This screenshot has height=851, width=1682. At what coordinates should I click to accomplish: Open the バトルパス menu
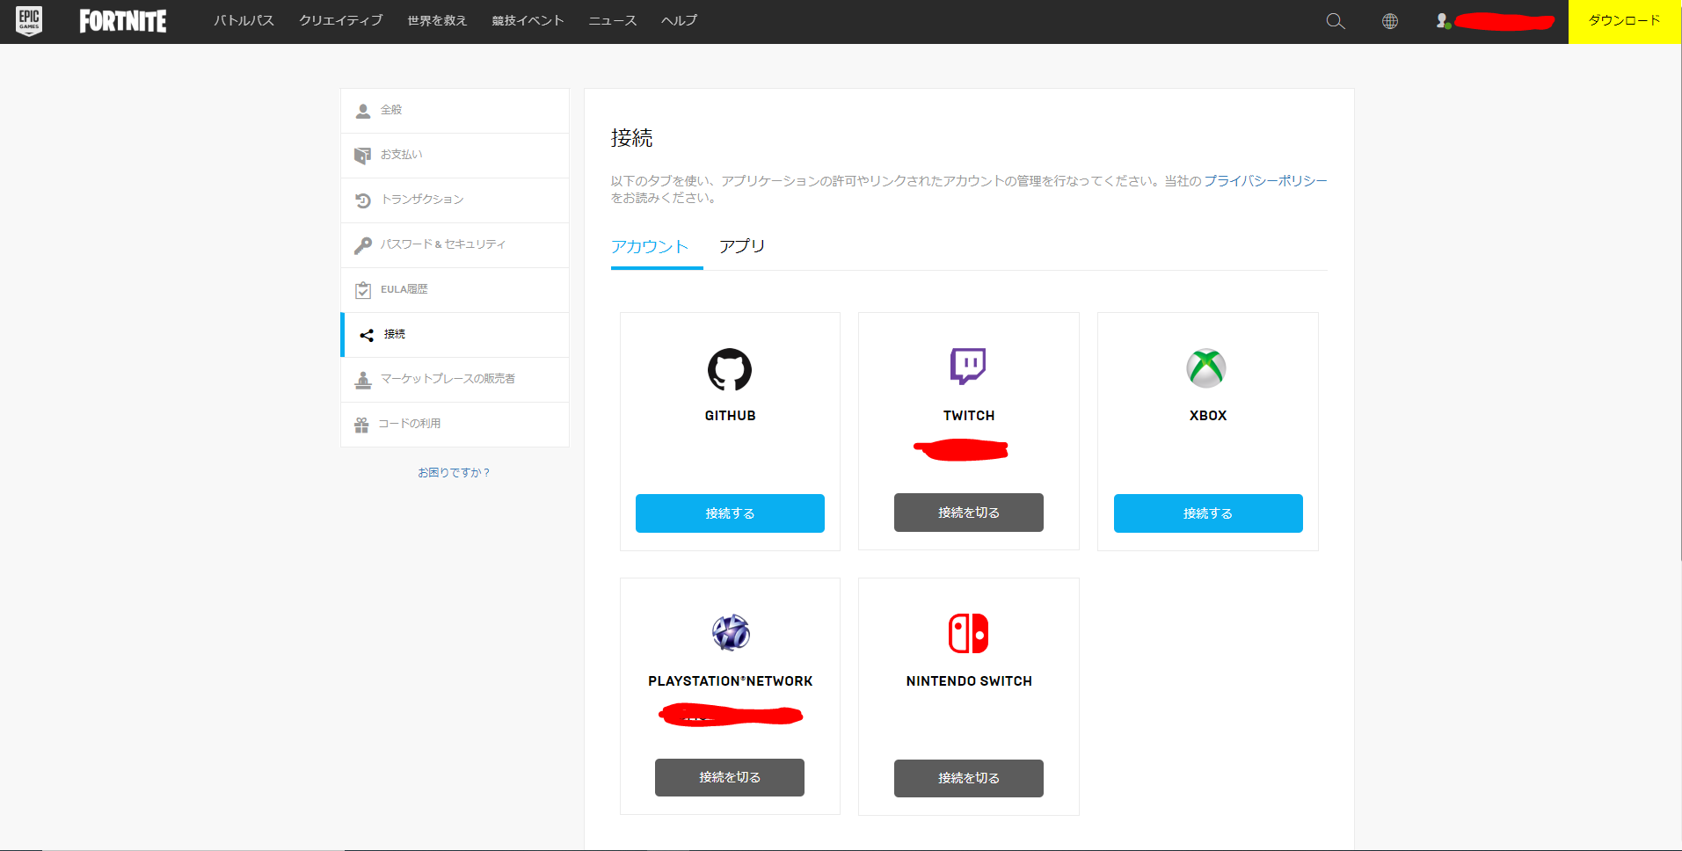244,20
